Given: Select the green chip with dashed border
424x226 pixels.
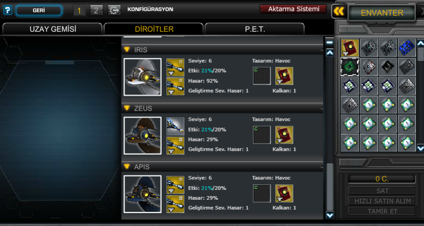Looking at the screenshot, I should [350, 67].
